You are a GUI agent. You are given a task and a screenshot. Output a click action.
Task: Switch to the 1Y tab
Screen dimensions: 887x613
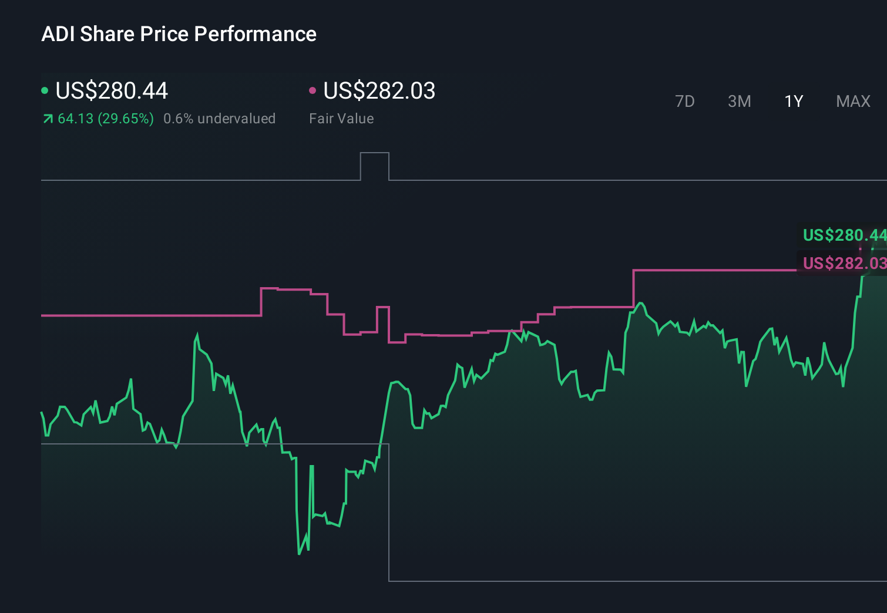pyautogui.click(x=793, y=101)
